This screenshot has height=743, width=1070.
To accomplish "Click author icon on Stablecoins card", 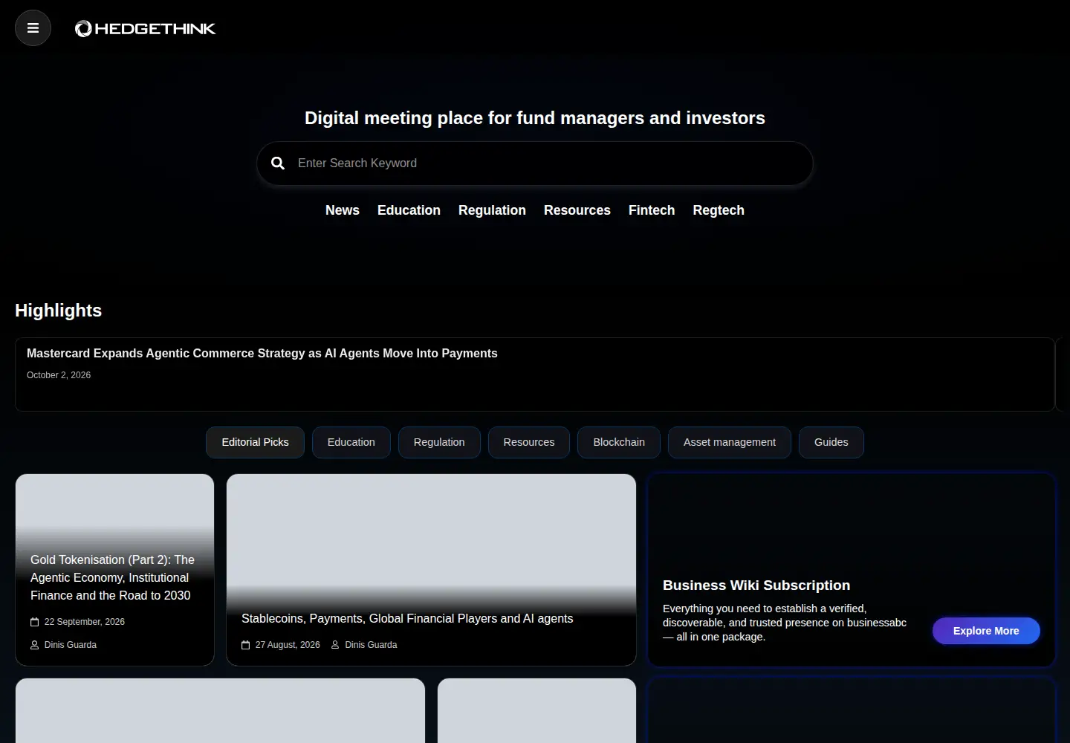I will [x=335, y=645].
